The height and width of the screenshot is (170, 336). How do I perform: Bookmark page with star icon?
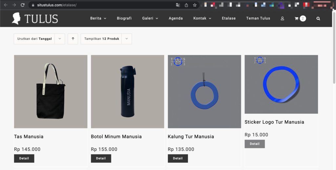195,5
